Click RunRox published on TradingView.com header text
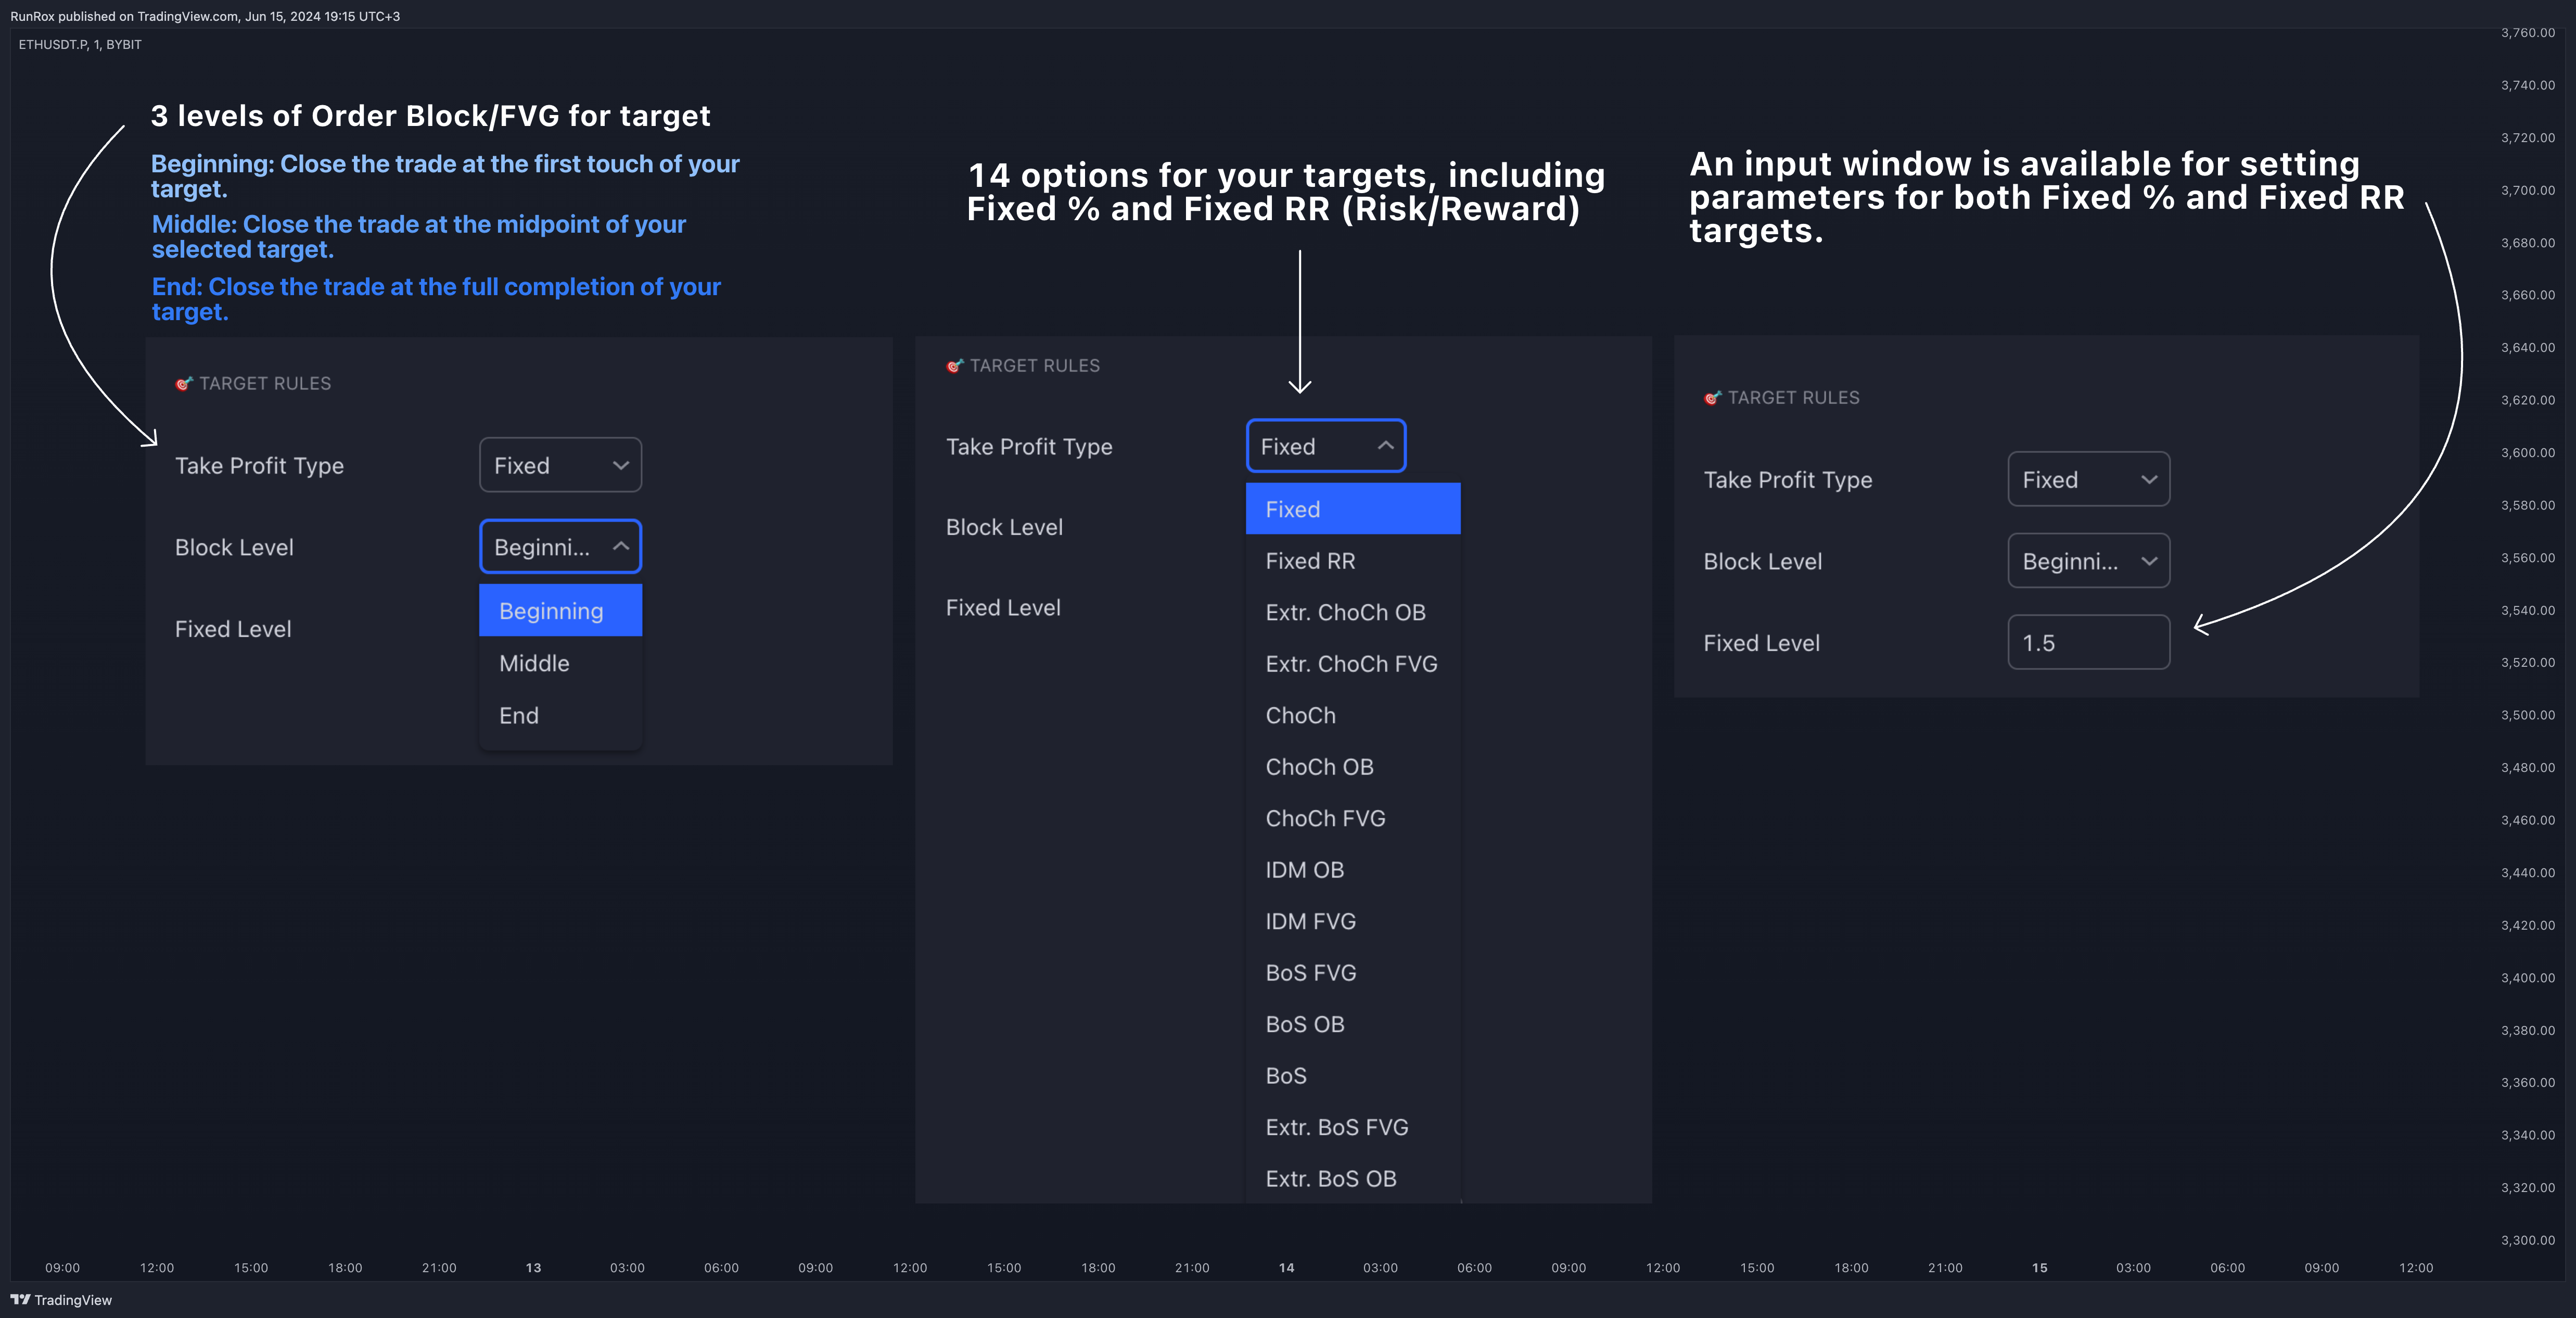2576x1318 pixels. click(205, 16)
